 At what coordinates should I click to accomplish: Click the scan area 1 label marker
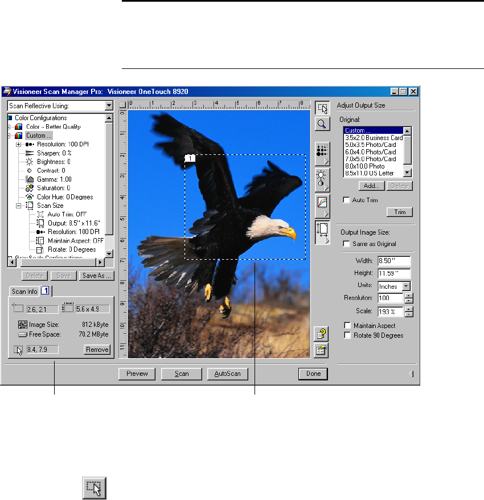coord(190,158)
